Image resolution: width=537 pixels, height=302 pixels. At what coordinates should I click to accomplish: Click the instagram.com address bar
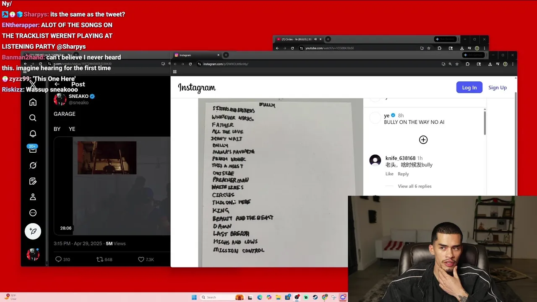click(x=319, y=64)
